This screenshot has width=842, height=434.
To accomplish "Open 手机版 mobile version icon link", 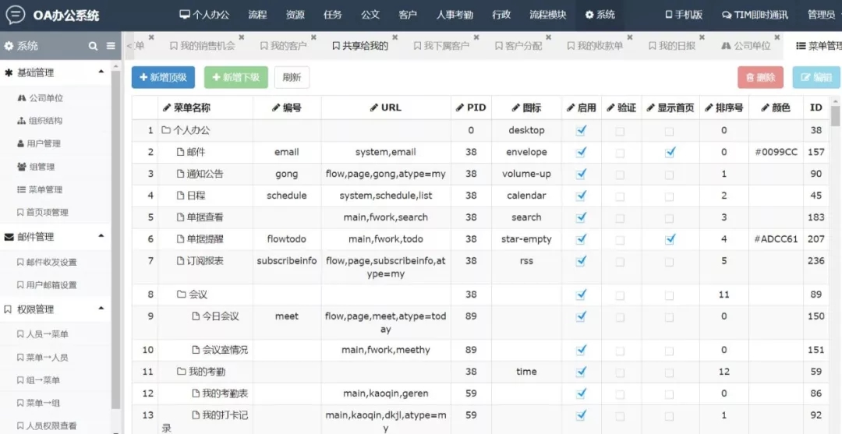I will click(x=684, y=15).
